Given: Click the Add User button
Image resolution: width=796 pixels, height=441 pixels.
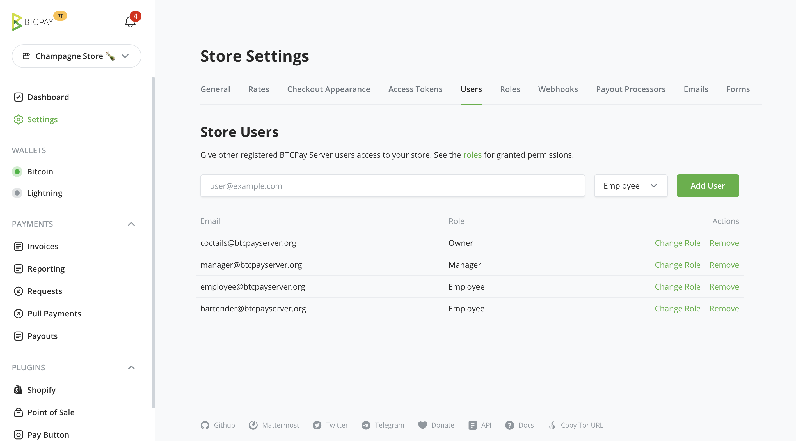Looking at the screenshot, I should pyautogui.click(x=708, y=186).
